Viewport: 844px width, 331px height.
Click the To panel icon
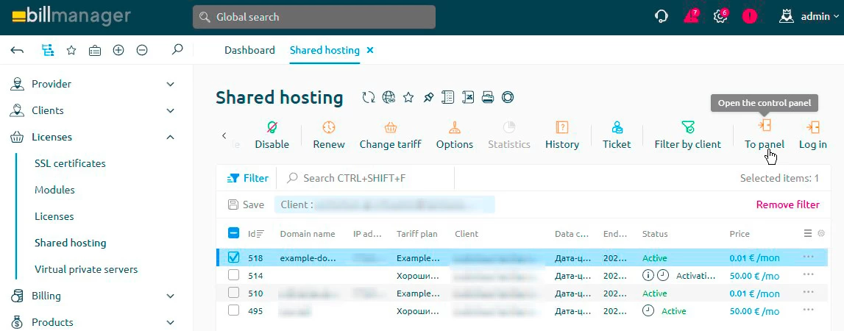(x=765, y=127)
